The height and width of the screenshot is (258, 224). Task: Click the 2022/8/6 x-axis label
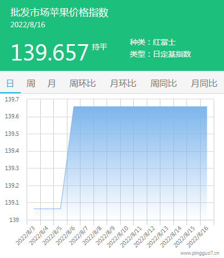tap(65, 236)
